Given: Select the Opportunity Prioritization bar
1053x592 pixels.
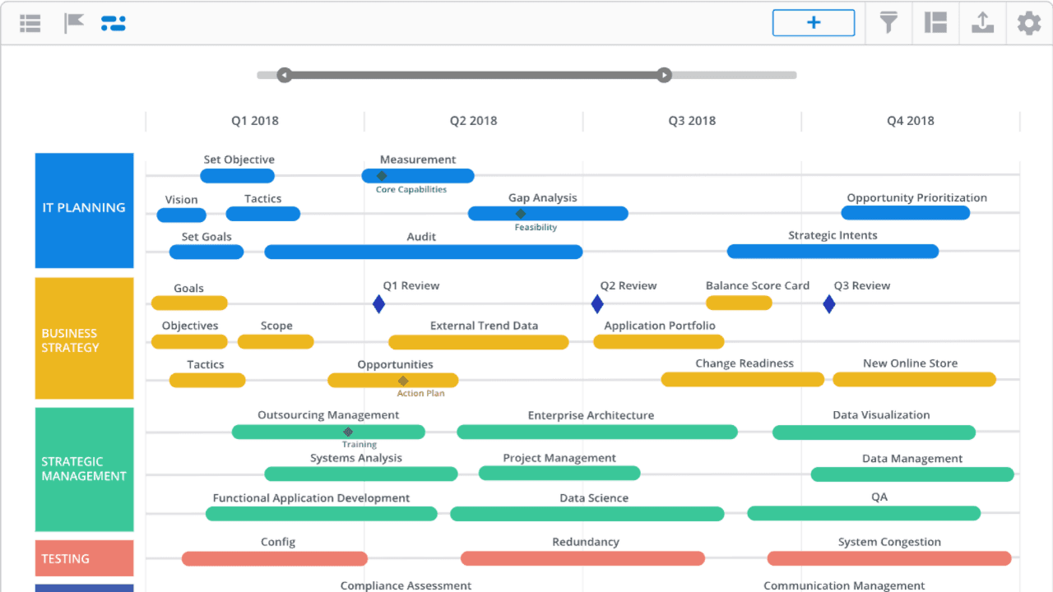Looking at the screenshot, I should [906, 213].
